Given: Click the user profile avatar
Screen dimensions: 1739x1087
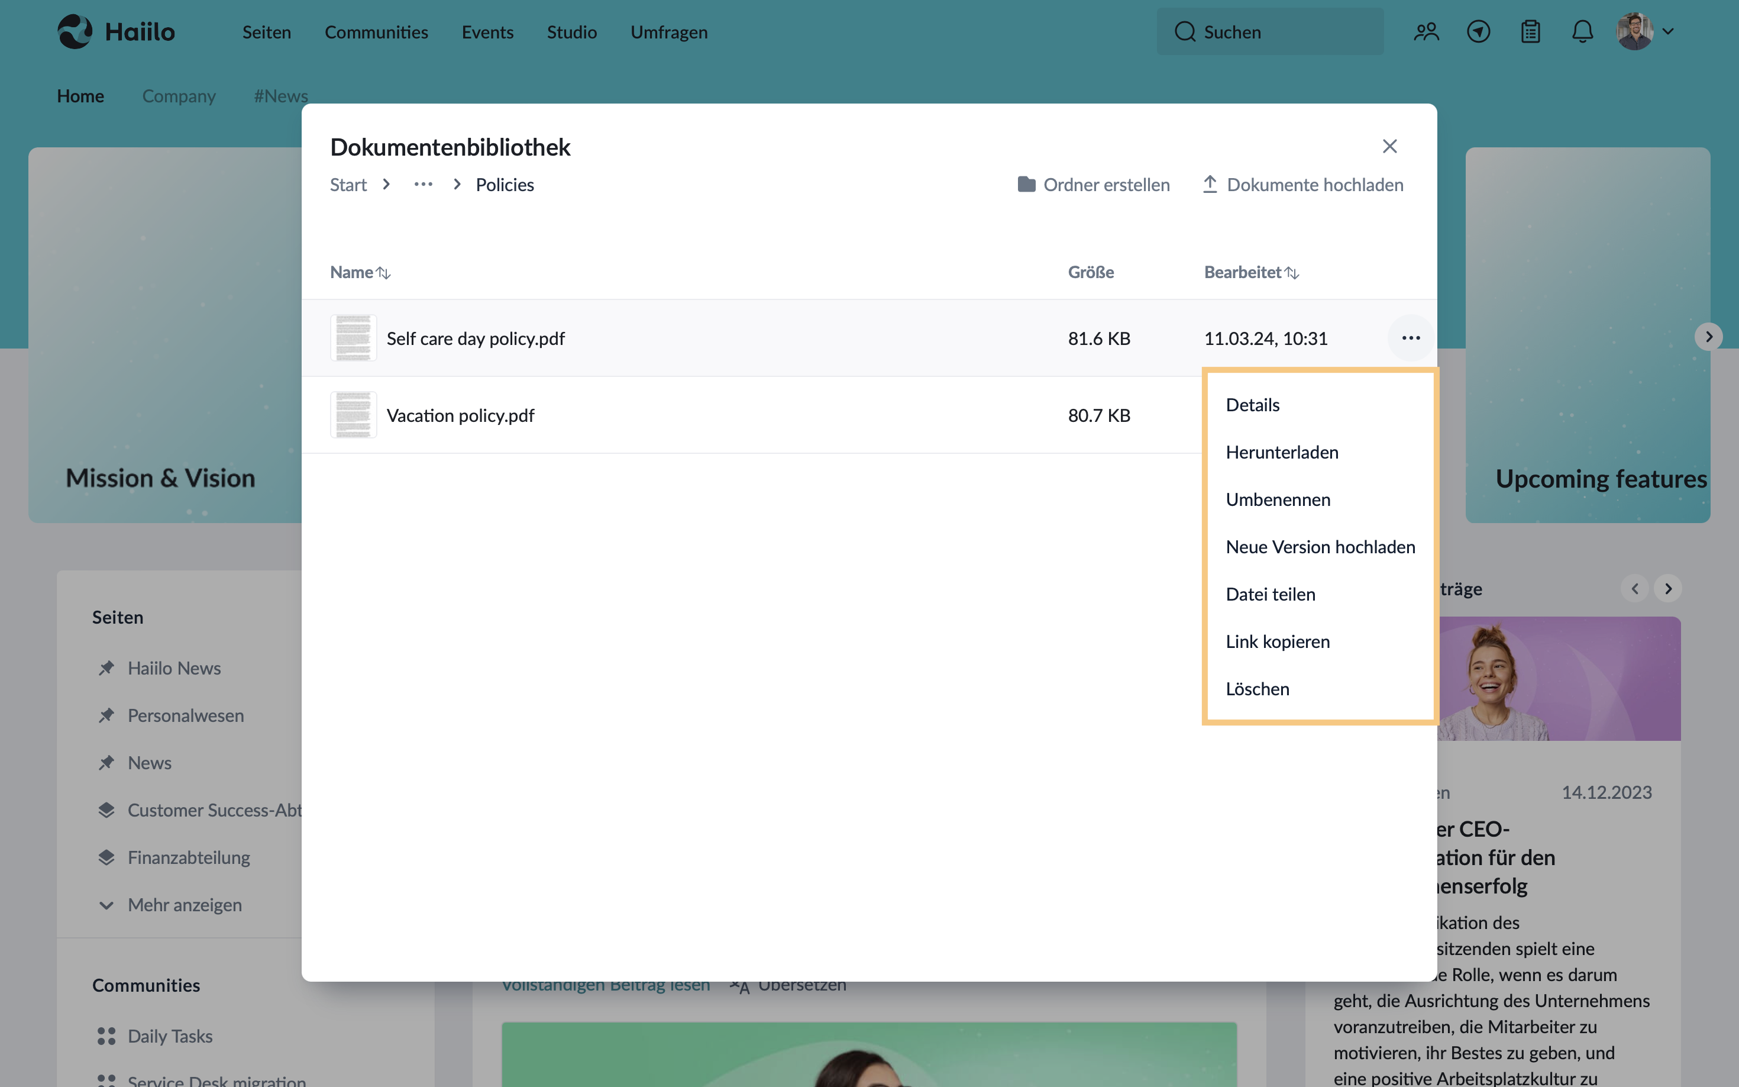Looking at the screenshot, I should tap(1635, 31).
